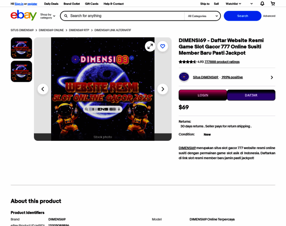Click the DAFTAR button
This screenshot has width=286, height=226.
click(251, 95)
